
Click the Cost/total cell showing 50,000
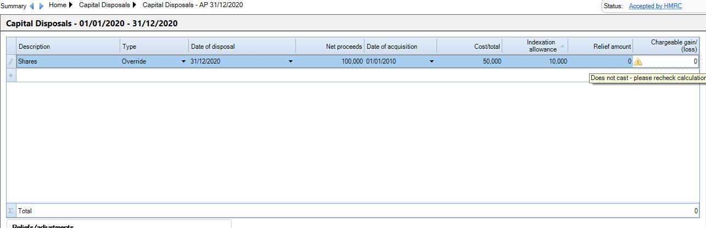(469, 61)
